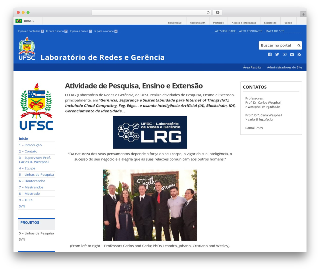Click the browser reload icon
This screenshot has height=271, width=320.
pyautogui.click(x=208, y=12)
